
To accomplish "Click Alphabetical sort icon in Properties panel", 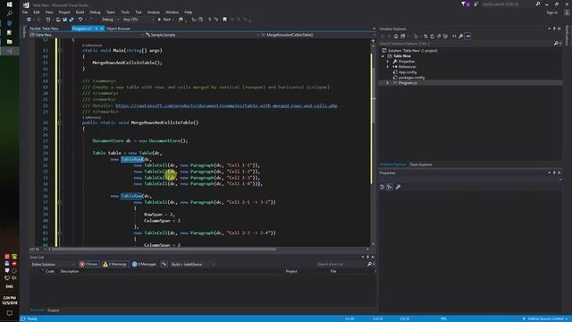I will point(390,187).
